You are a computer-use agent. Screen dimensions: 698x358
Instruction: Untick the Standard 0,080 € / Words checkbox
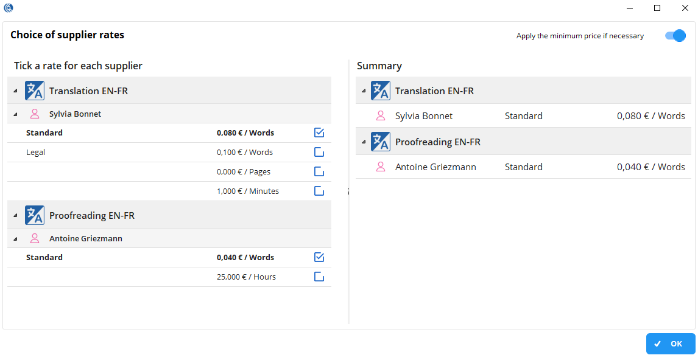319,133
